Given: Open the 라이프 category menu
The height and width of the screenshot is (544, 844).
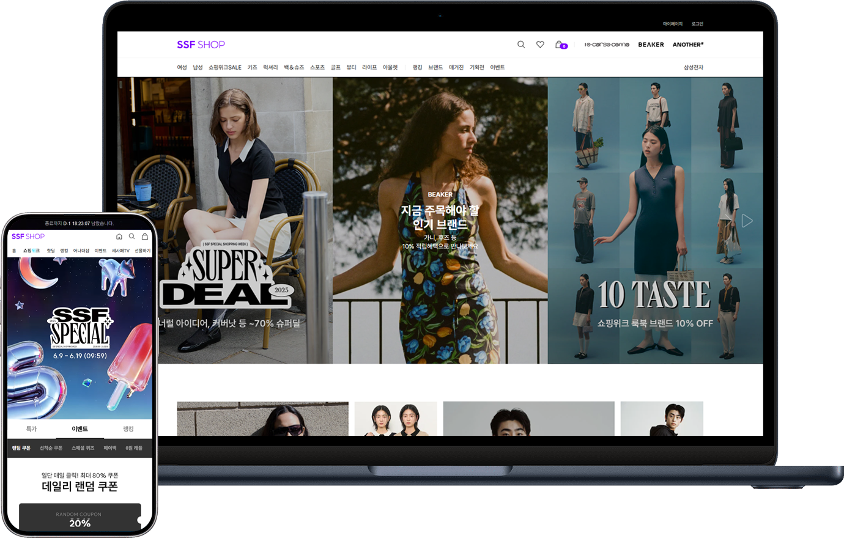Looking at the screenshot, I should pos(369,67).
